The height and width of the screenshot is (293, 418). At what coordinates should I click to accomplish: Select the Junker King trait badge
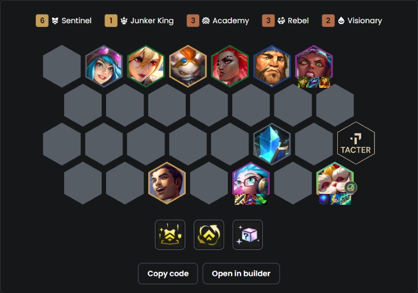[111, 21]
